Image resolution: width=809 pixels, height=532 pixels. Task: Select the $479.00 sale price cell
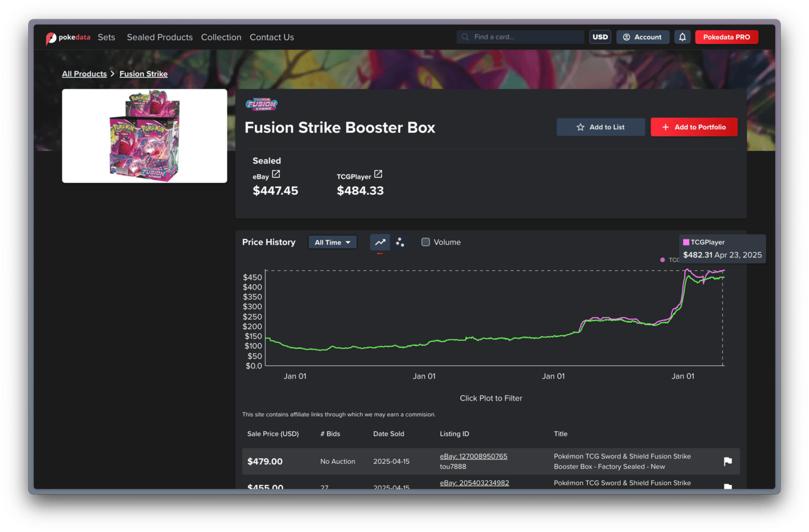265,462
